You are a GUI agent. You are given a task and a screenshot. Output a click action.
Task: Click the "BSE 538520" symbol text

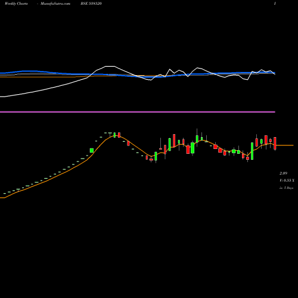[x=91, y=4]
